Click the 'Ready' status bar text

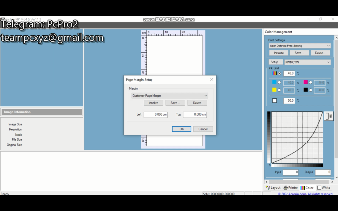(5, 194)
